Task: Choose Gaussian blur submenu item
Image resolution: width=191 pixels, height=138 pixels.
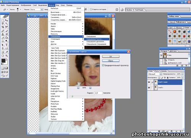Action: coord(97,39)
